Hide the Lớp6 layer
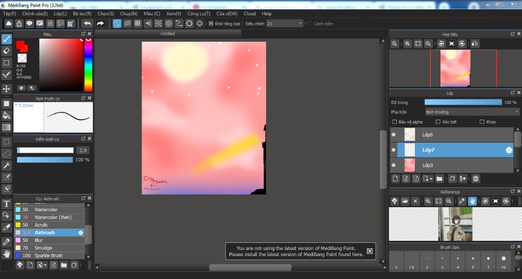Screen dimensions: 522x279 coord(394,135)
